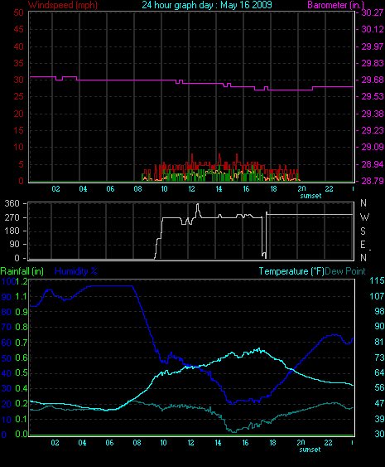The width and height of the screenshot is (385, 467).
Task: Click the "E" compass label
Action: (x=363, y=245)
